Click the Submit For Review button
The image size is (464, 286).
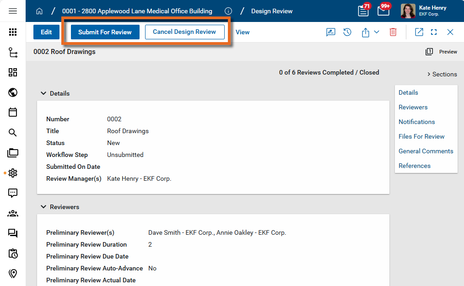105,32
